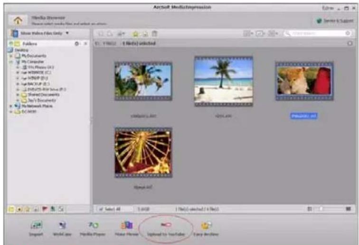This screenshot has width=359, height=245.
Task: Click the tag toolbar icon beside star
Action: point(145,34)
